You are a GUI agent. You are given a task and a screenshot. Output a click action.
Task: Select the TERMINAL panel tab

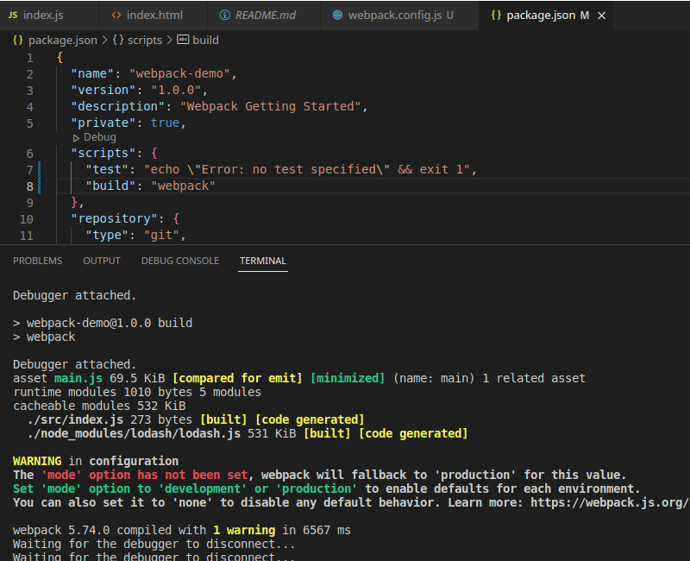pyautogui.click(x=263, y=261)
